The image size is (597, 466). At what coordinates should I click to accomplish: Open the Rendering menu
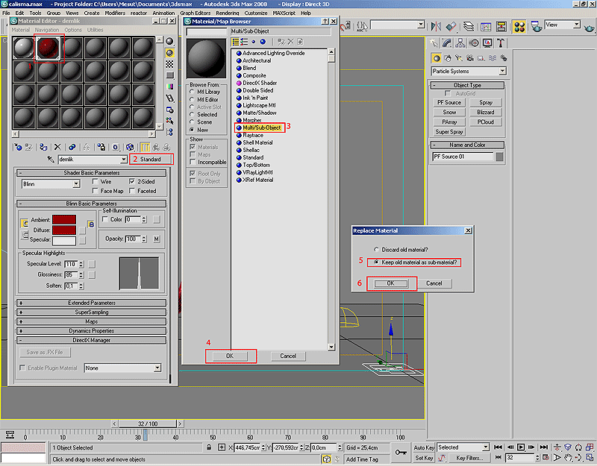click(x=227, y=13)
